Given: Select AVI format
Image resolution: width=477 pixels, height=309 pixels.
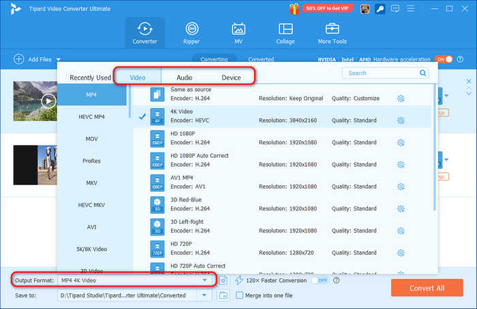Looking at the screenshot, I should point(91,227).
